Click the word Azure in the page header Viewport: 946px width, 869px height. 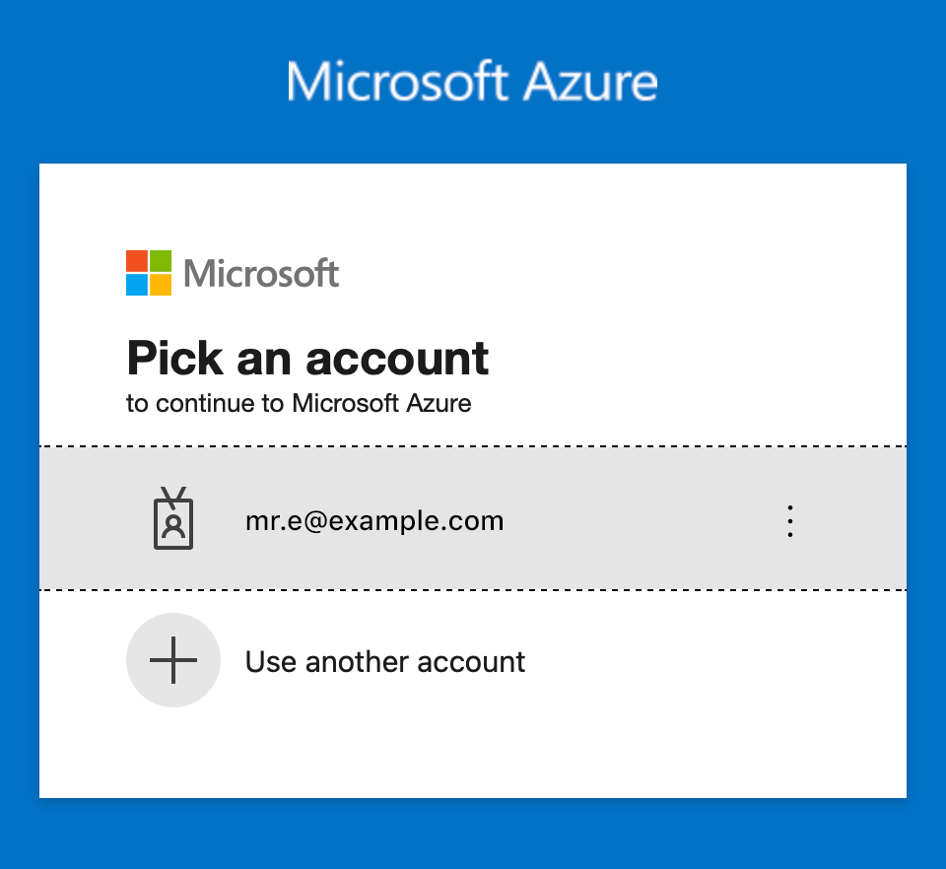[590, 82]
